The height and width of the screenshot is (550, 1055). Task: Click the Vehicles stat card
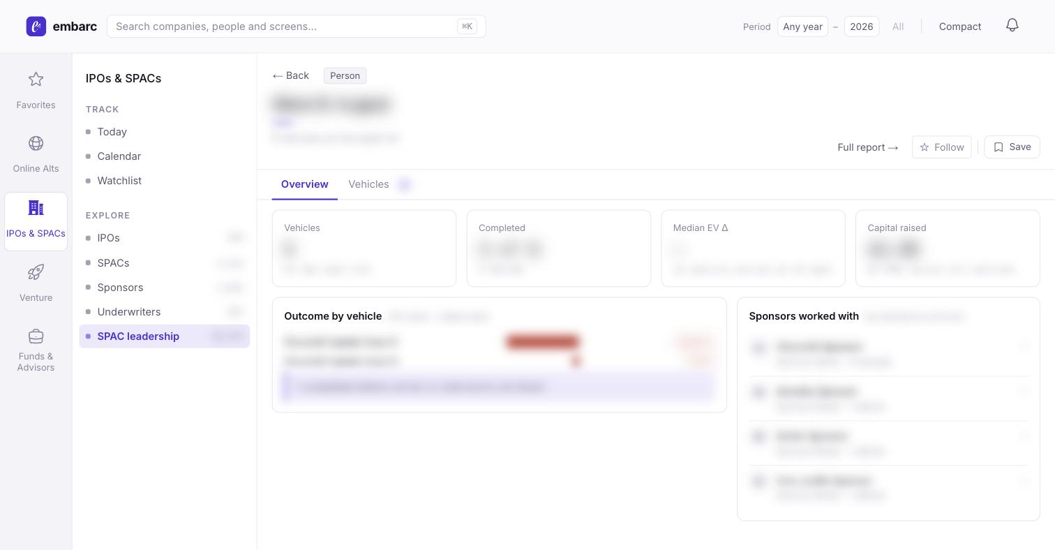pyautogui.click(x=364, y=248)
